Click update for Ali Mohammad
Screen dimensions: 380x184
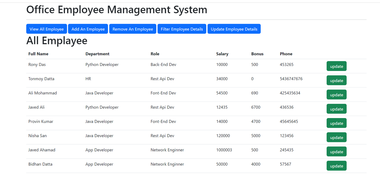(336, 94)
